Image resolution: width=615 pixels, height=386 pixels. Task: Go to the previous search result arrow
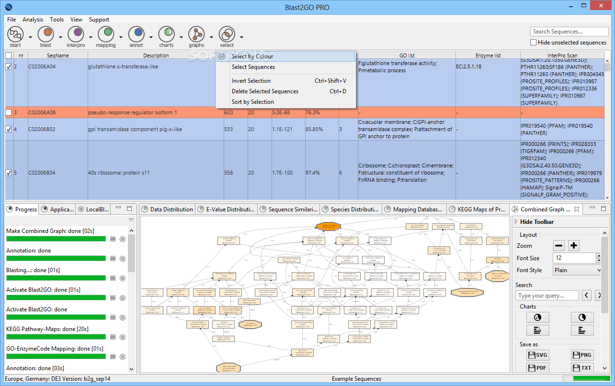[587, 296]
